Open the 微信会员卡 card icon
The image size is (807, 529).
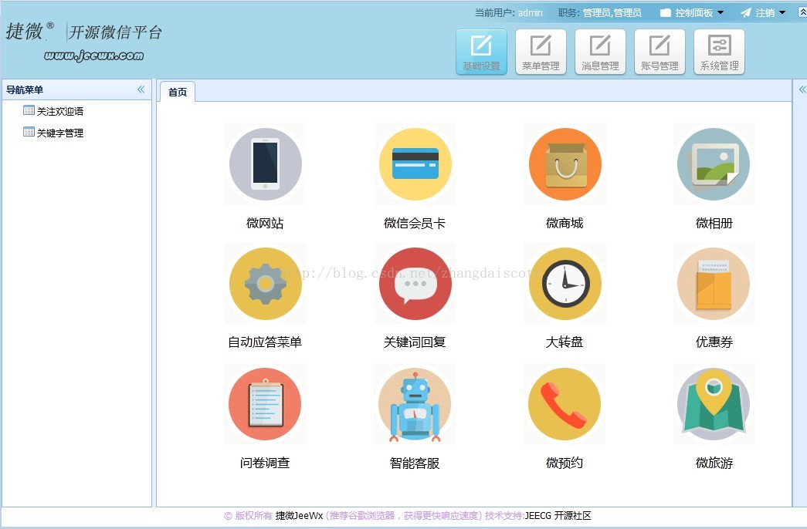tap(415, 164)
